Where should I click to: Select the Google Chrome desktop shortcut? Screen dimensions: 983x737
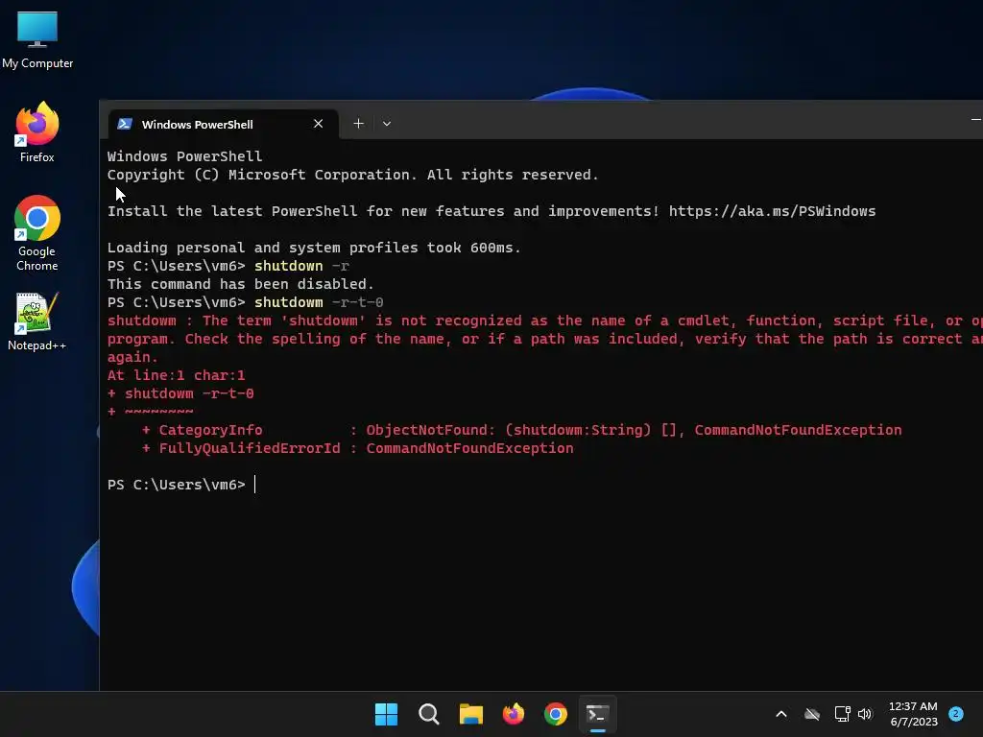tap(37, 233)
